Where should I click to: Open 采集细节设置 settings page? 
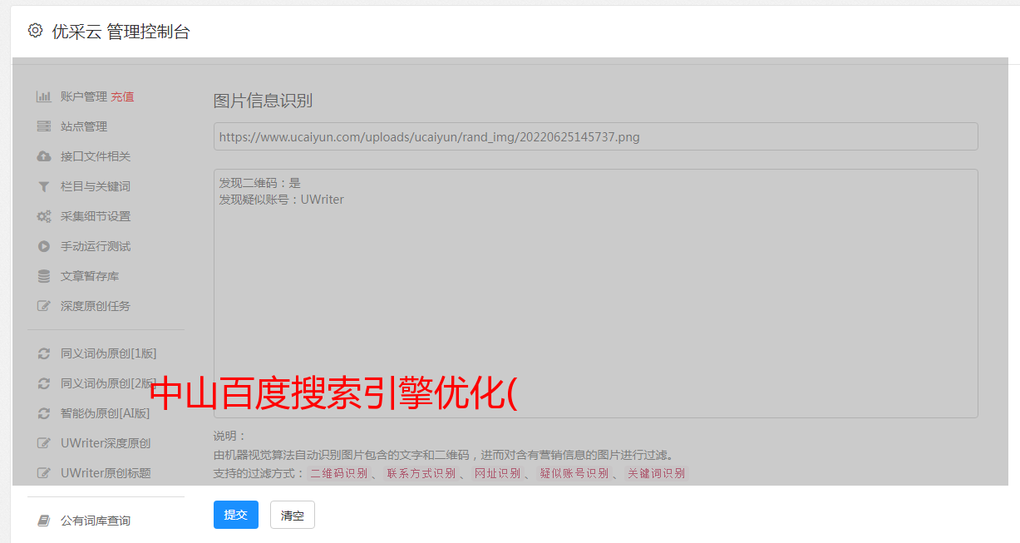pos(96,216)
